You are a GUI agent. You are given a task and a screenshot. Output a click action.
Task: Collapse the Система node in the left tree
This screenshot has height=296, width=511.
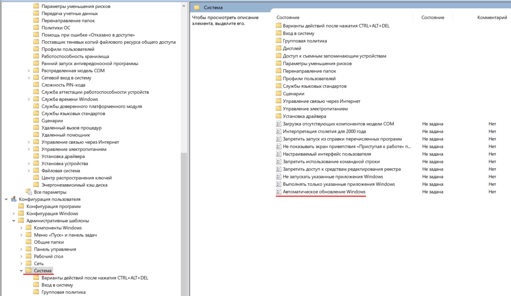pyautogui.click(x=21, y=271)
